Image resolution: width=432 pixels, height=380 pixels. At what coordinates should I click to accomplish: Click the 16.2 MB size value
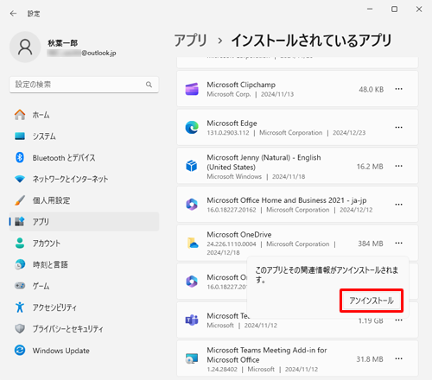click(x=370, y=167)
